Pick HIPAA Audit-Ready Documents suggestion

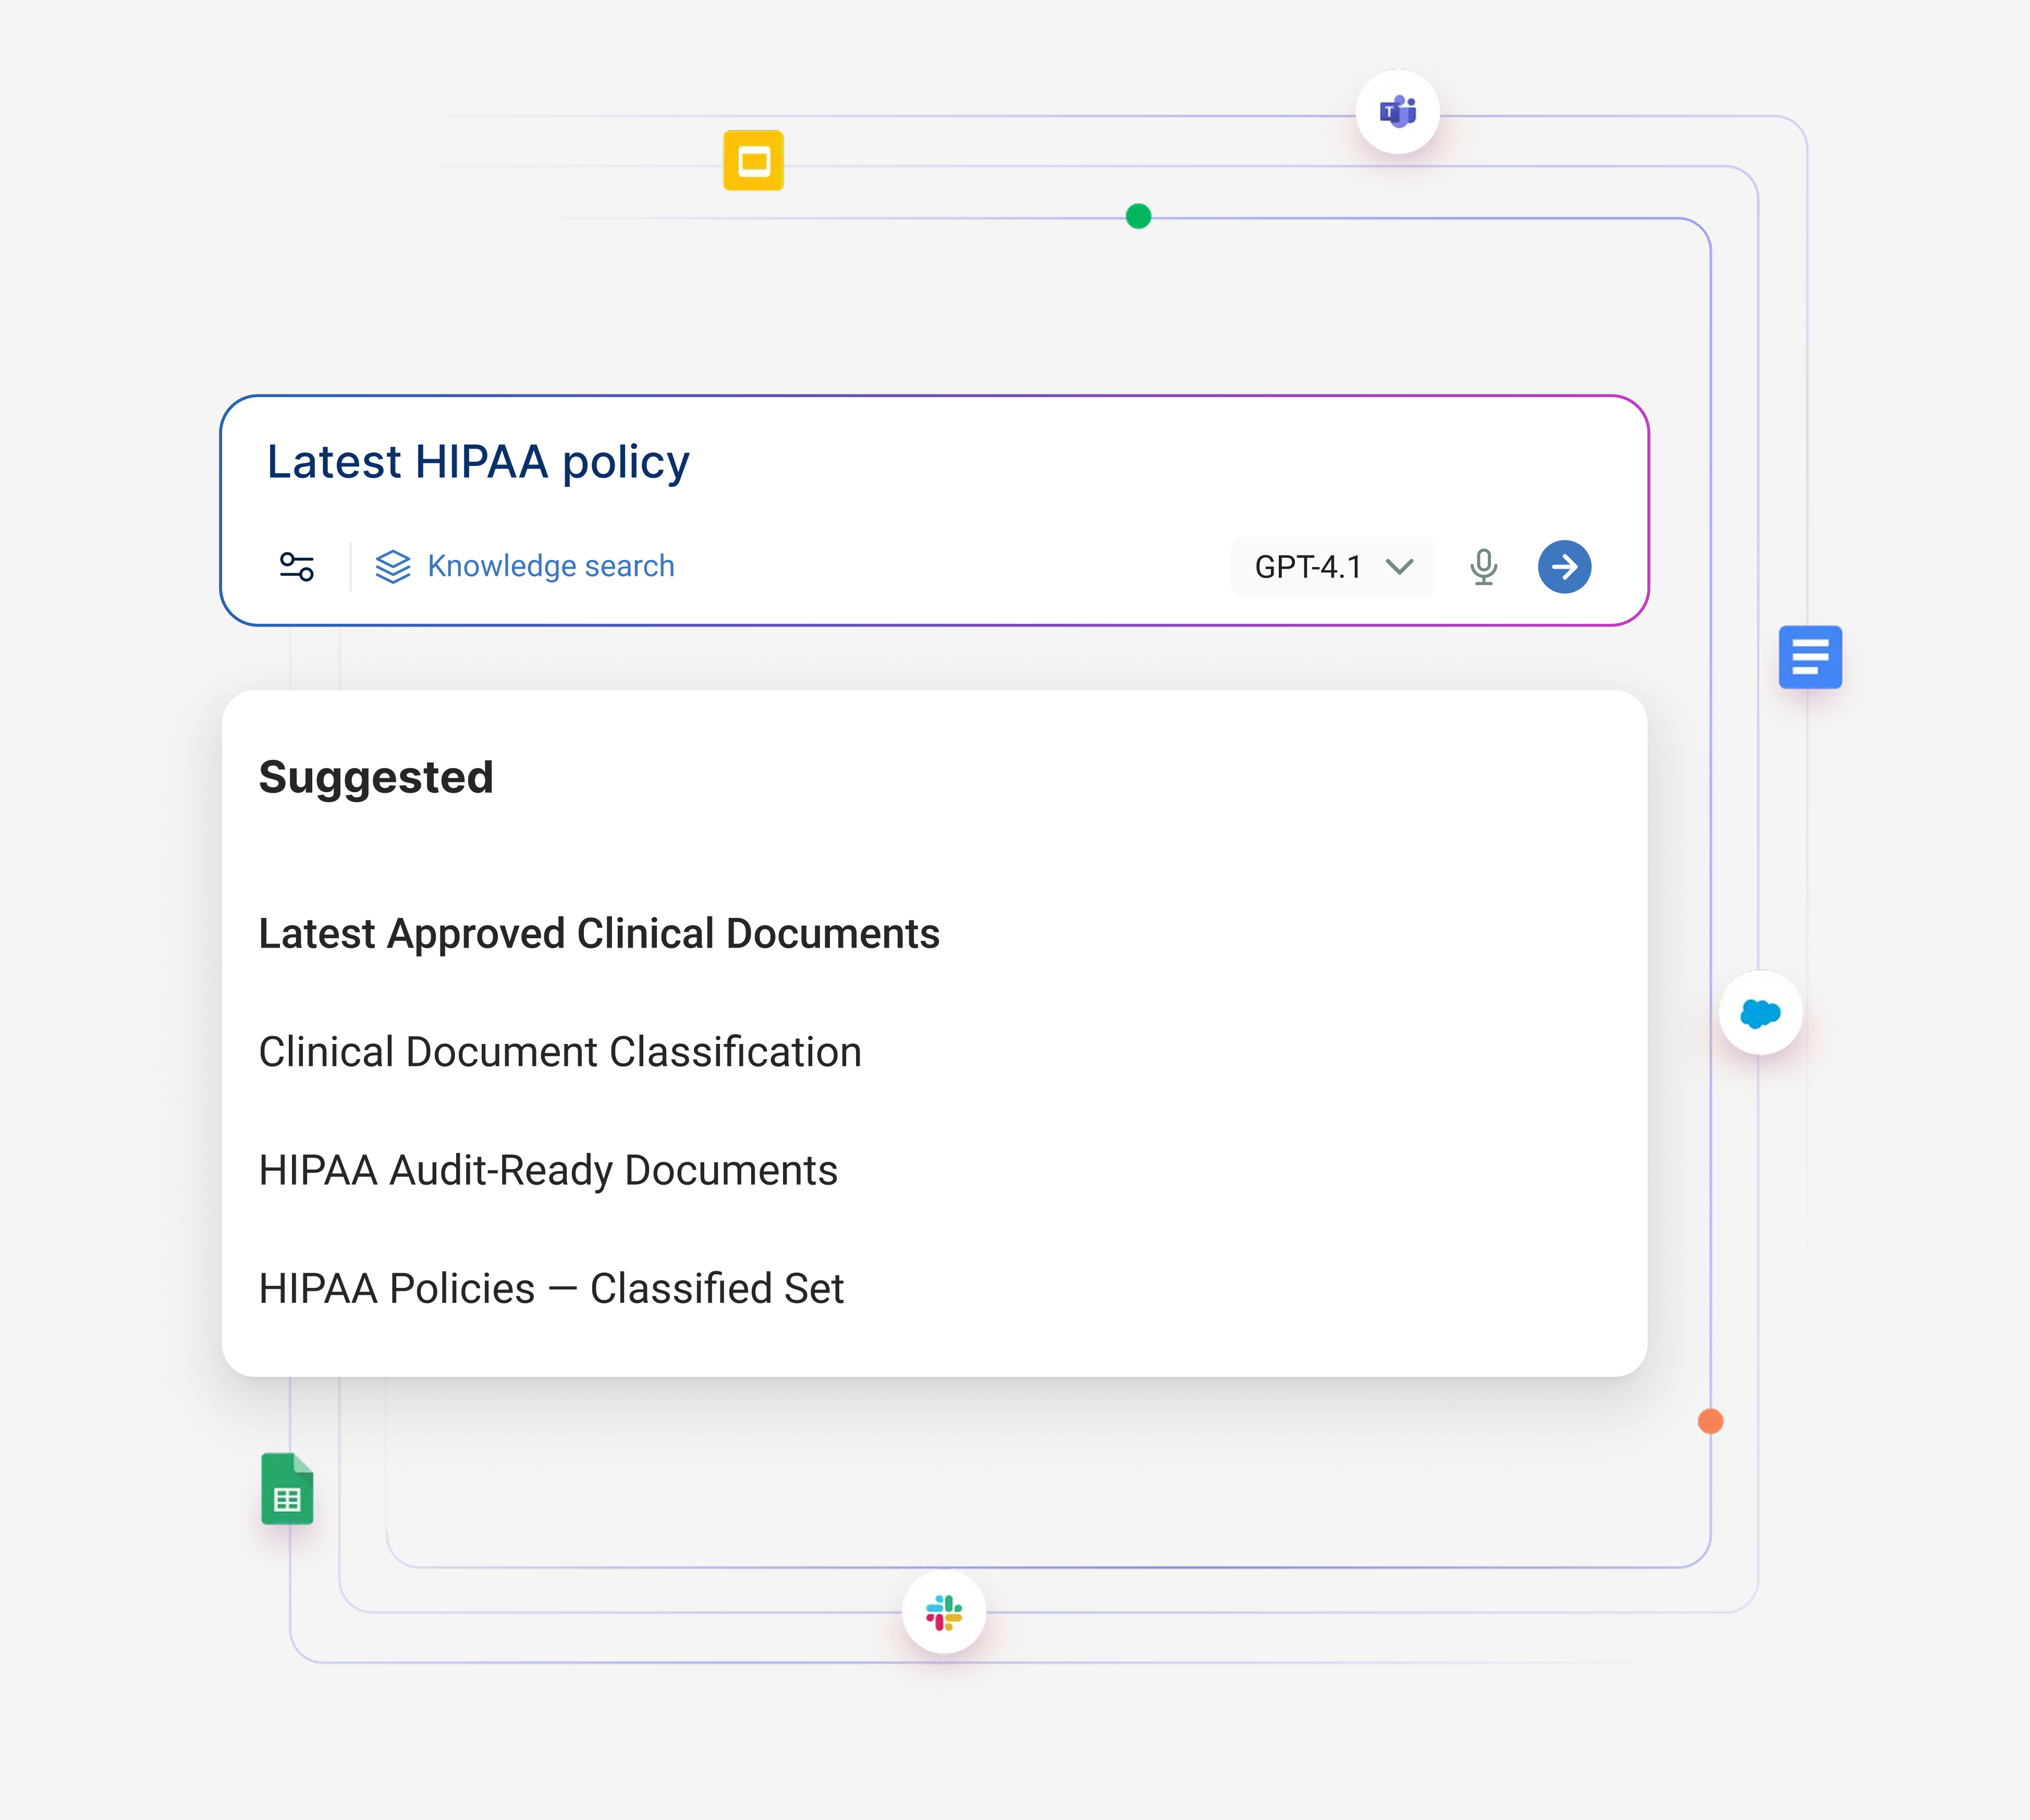[x=548, y=1170]
